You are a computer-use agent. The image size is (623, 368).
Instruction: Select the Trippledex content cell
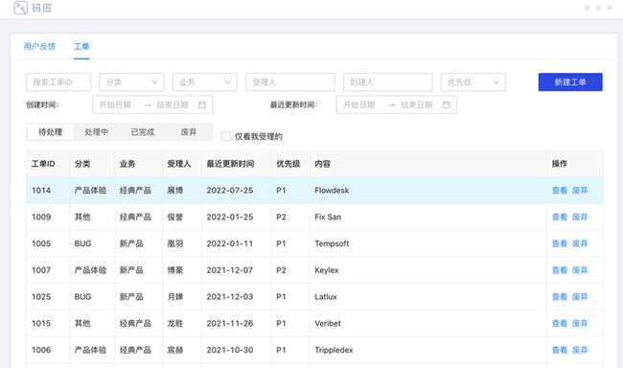[428, 350]
